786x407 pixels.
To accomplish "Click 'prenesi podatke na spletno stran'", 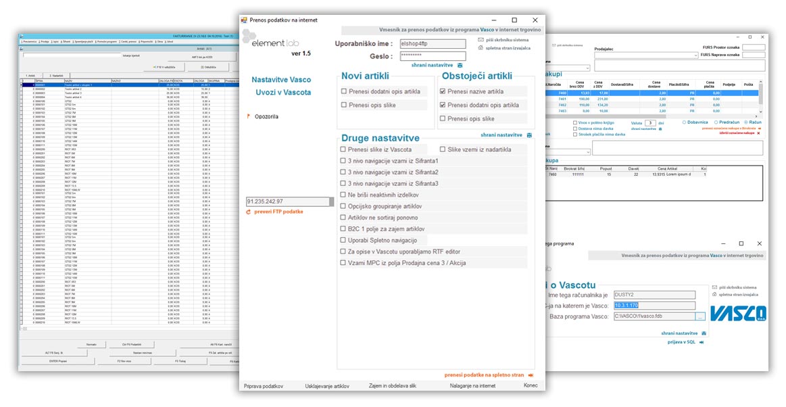I will pyautogui.click(x=484, y=375).
